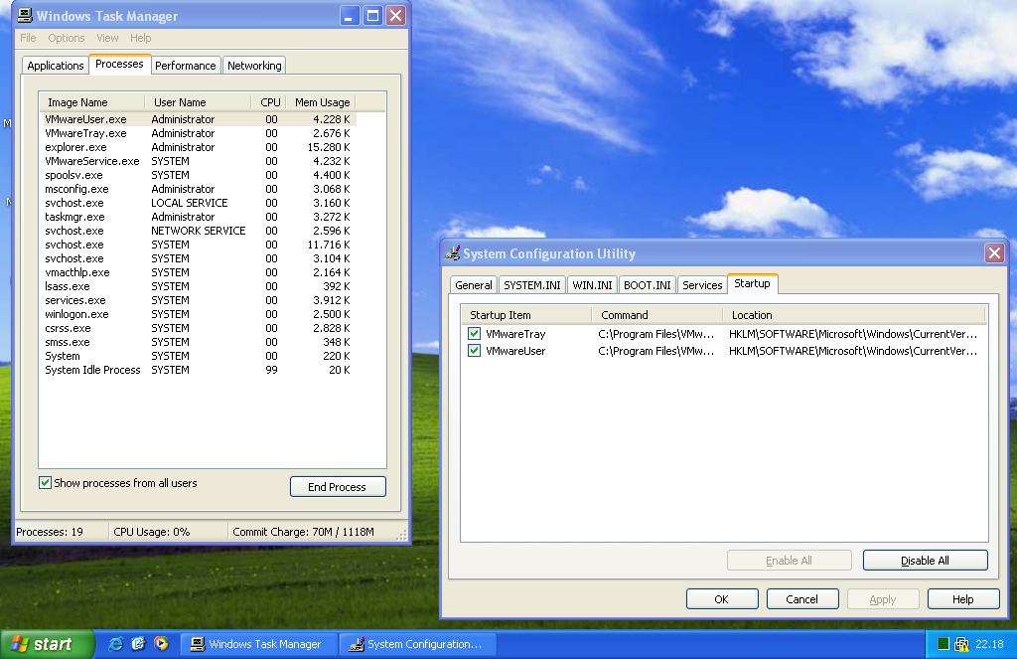Click Help in System Configuration Utility
Screen dimensions: 1017x659
pyautogui.click(x=963, y=598)
